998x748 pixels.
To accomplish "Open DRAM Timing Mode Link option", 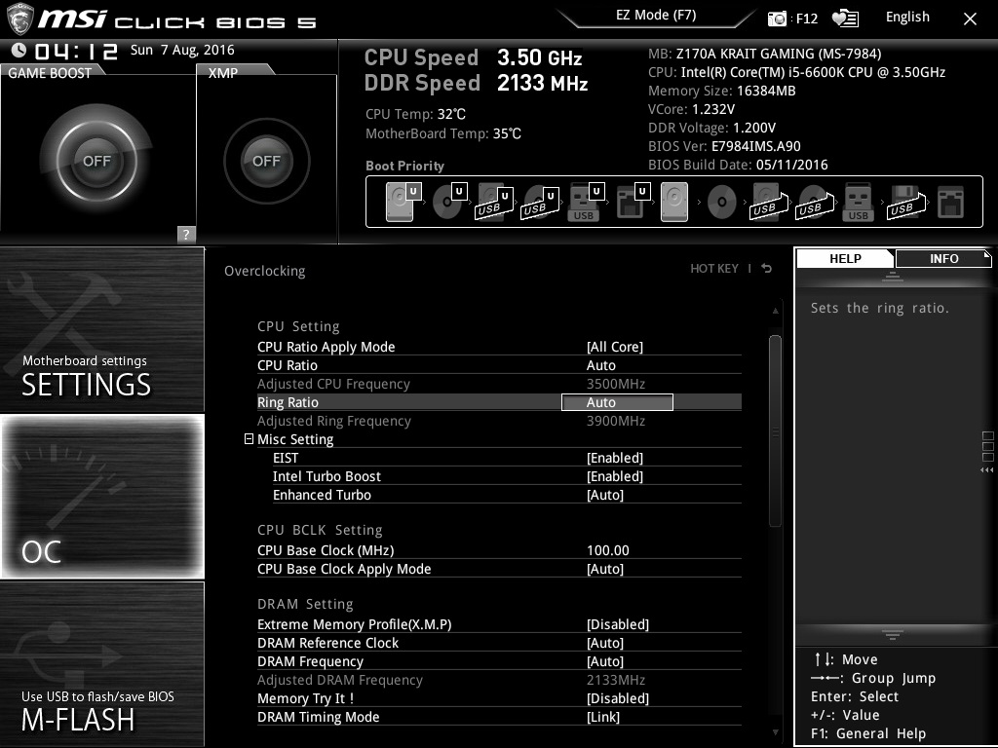I will pyautogui.click(x=602, y=717).
